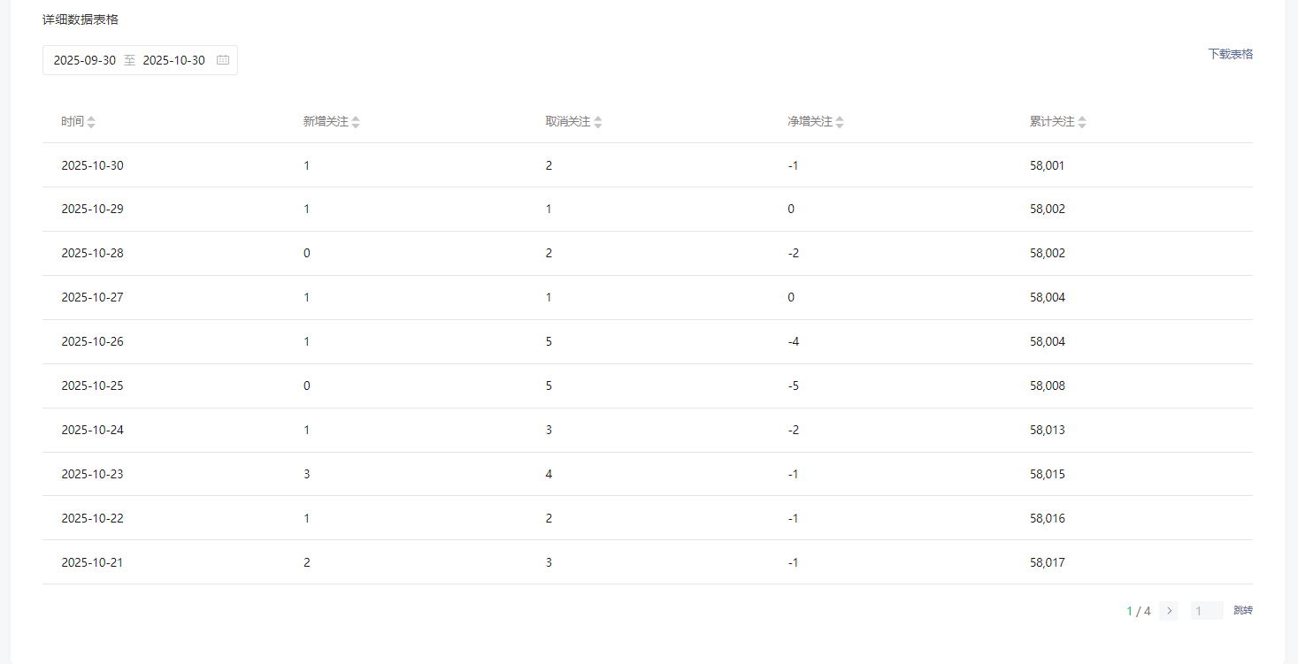Select the 2025-10-25 row date cell
Viewport: 1298px width, 664px height.
point(92,385)
